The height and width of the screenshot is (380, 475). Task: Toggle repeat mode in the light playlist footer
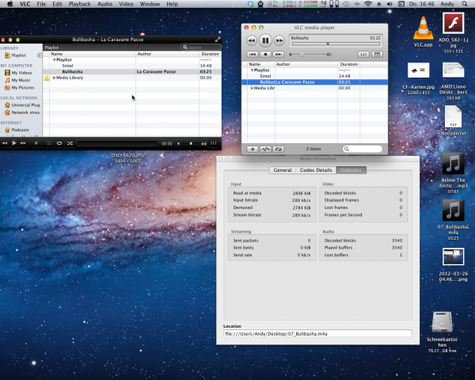279,148
